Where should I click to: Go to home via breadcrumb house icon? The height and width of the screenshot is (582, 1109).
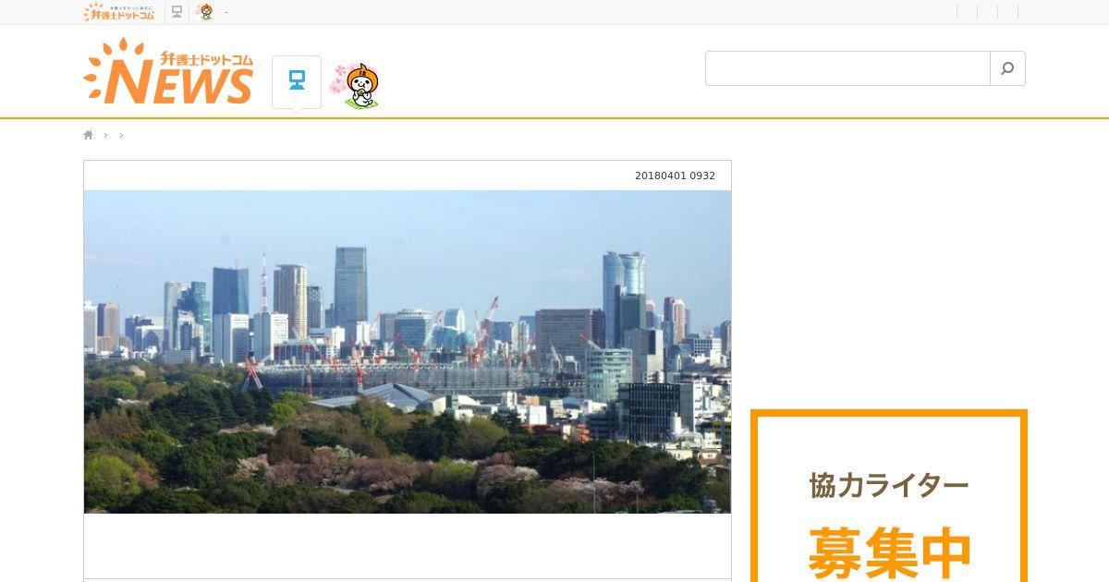point(89,135)
